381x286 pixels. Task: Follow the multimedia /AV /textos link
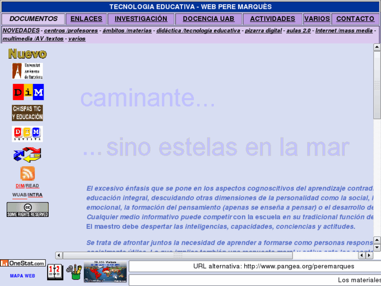coord(33,39)
